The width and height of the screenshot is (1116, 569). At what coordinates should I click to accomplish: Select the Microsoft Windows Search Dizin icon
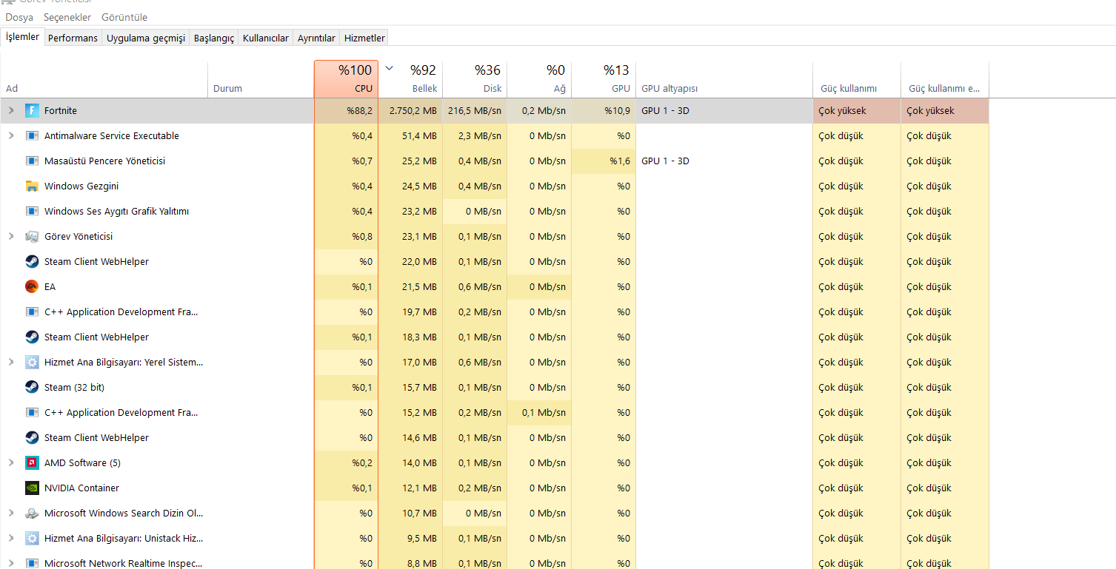pos(32,514)
